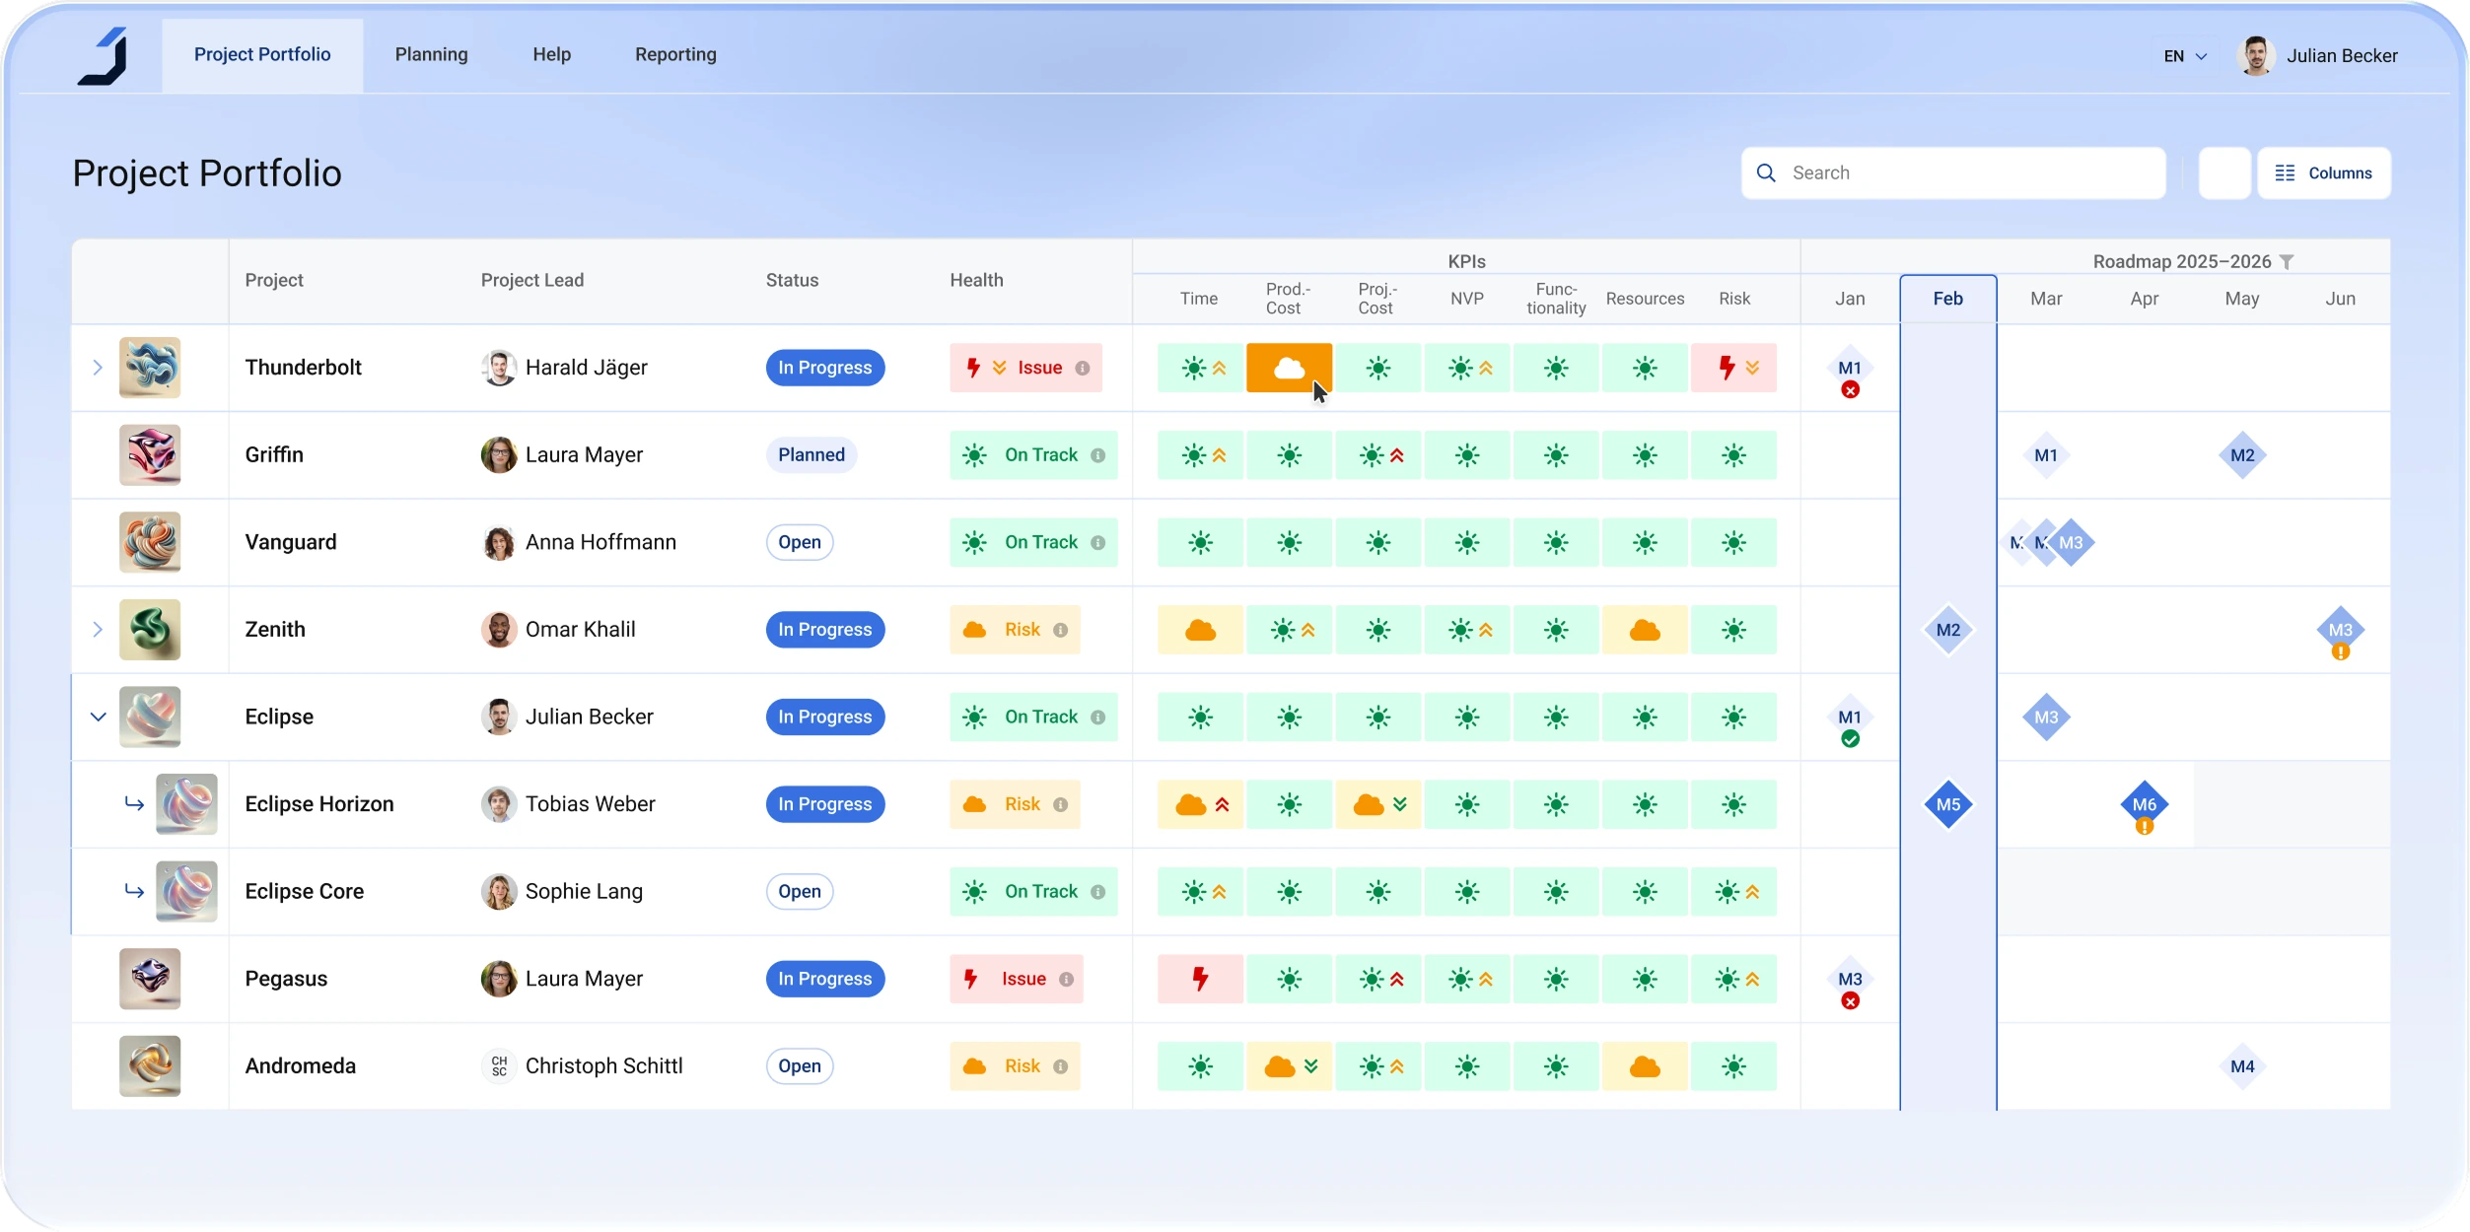Image resolution: width=2470 pixels, height=1232 pixels.
Task: Go to the Reporting tab
Action: (x=675, y=55)
